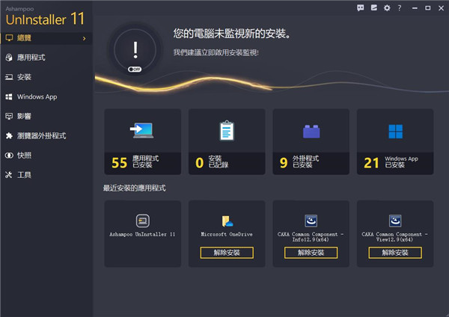Uninstall Microsoft OneDrive with 解除安裝
Image resolution: width=449 pixels, height=317 pixels.
pos(227,253)
